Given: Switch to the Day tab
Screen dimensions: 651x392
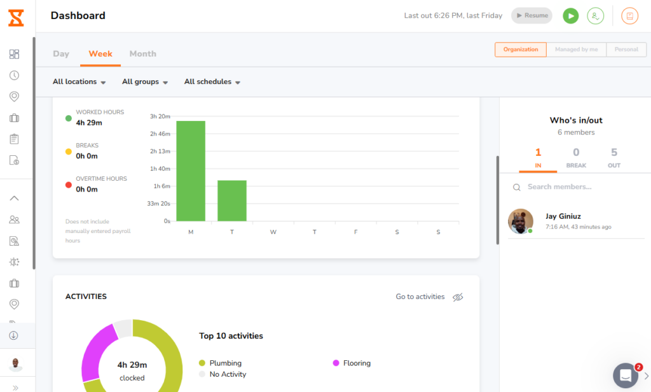Looking at the screenshot, I should point(61,53).
